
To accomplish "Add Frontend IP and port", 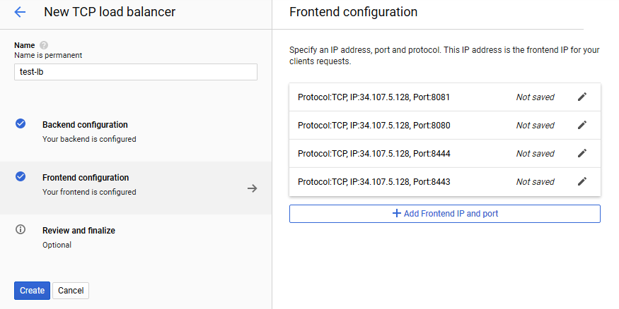I will click(444, 214).
